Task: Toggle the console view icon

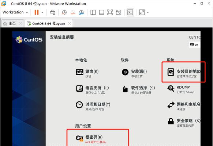Action: (x=130, y=12)
